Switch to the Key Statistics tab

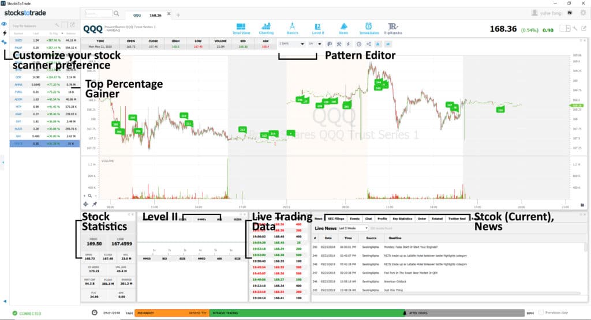tap(402, 219)
